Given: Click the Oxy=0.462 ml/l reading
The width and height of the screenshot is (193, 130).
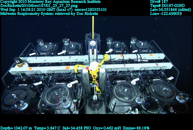Looking at the screenshot, I should 107,128.
